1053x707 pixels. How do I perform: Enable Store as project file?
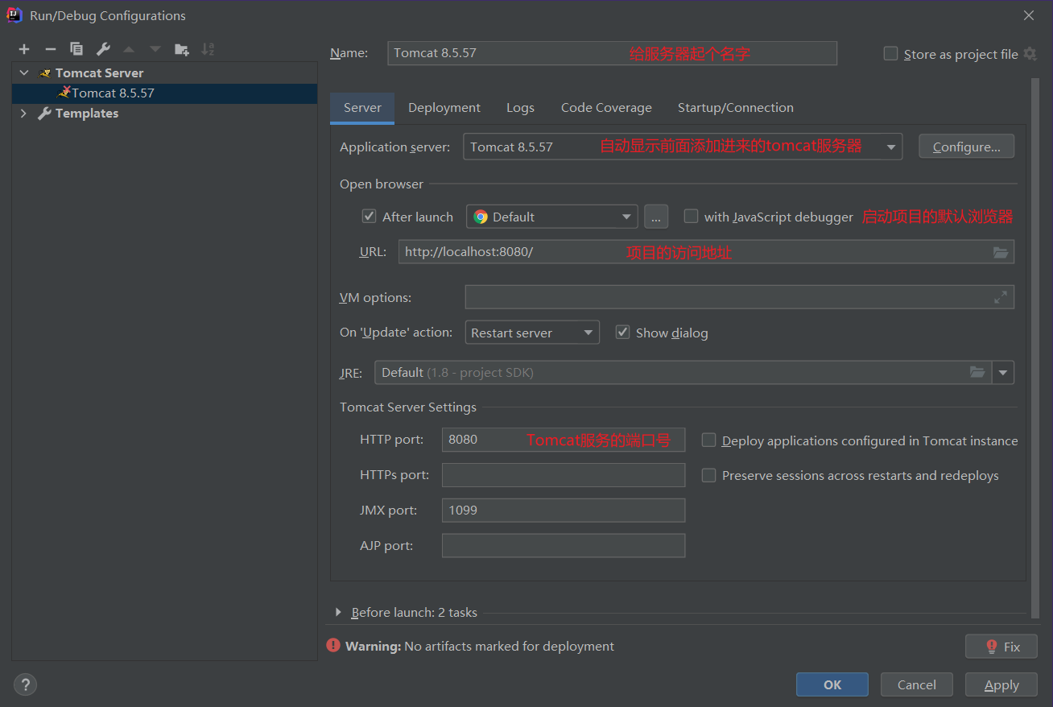click(890, 54)
